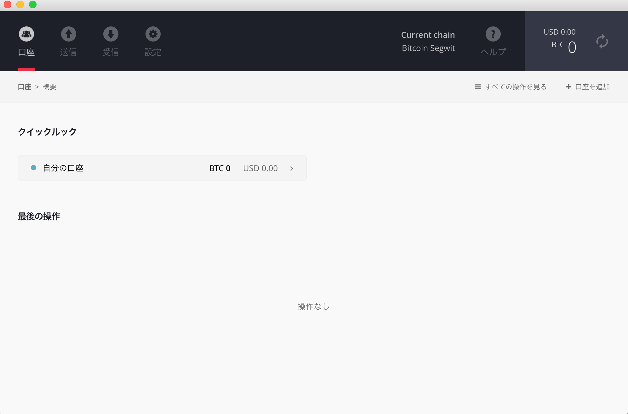Image resolution: width=628 pixels, height=414 pixels.
Task: Click the Accounts (口座) people icon
Action: tap(26, 34)
